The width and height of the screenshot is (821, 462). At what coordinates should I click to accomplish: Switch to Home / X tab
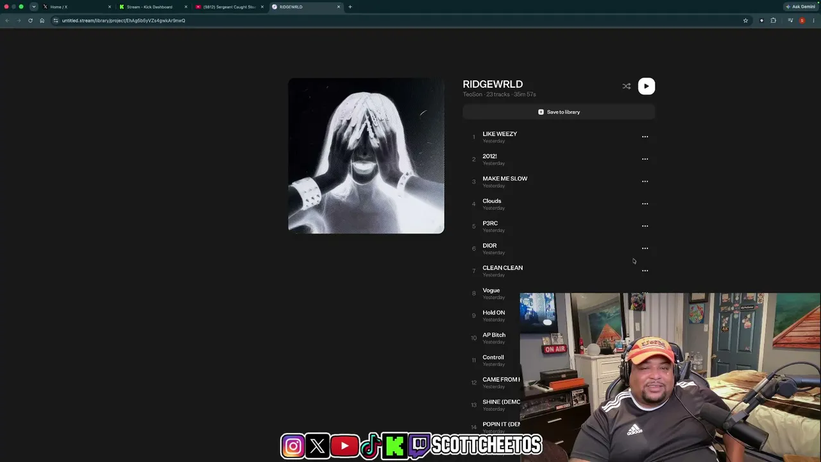tap(76, 7)
